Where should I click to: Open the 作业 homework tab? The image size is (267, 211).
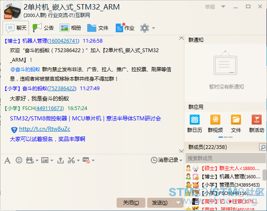pos(125,28)
